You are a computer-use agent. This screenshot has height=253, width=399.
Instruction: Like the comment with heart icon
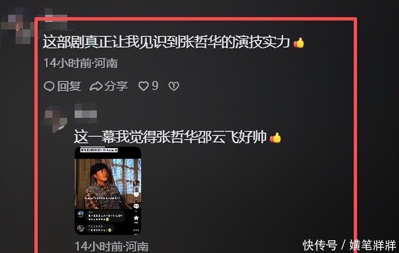pyautogui.click(x=143, y=86)
